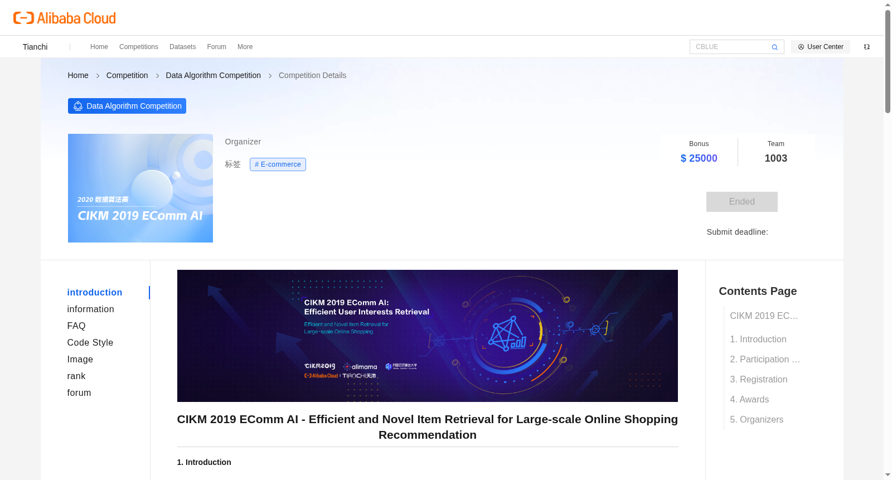Open Competition breadcrumb link
The image size is (892, 480).
pos(127,75)
